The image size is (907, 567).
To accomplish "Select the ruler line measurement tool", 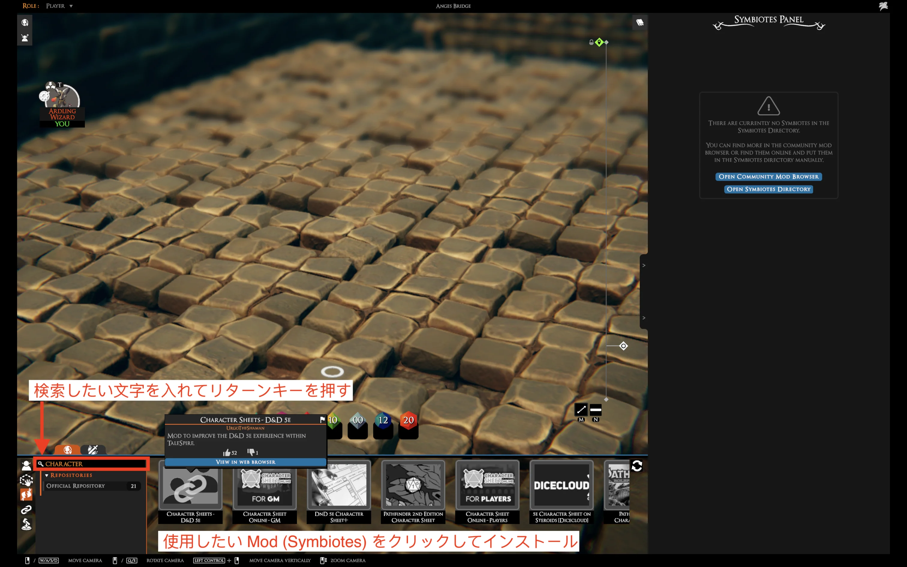I will [x=581, y=409].
